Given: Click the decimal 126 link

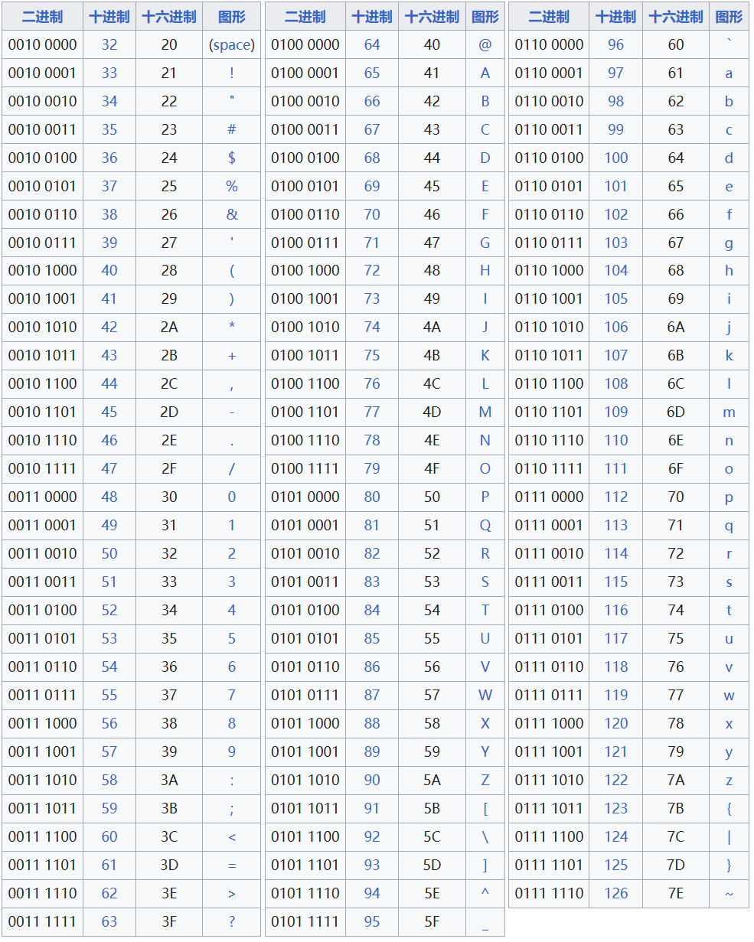Looking at the screenshot, I should 616,893.
